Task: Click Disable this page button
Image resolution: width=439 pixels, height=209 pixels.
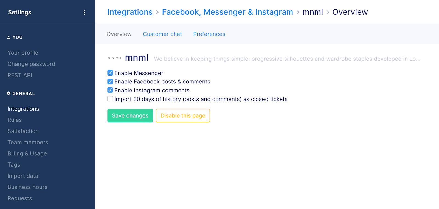Action: [183, 116]
